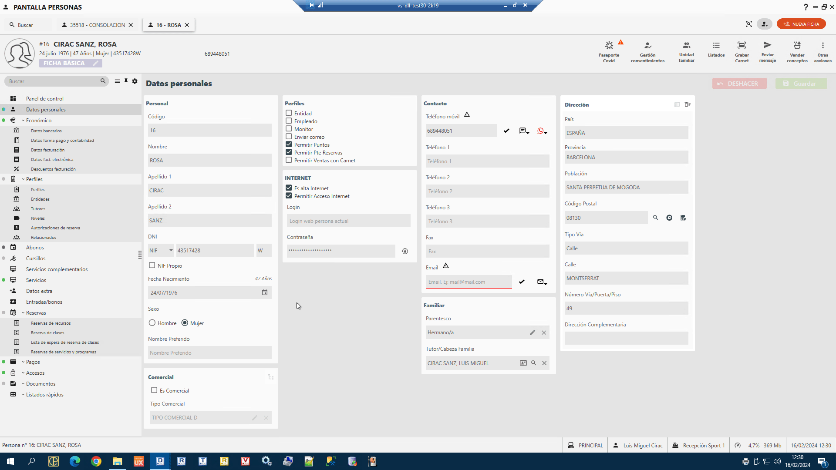Open Unidad familiar
Viewport: 836px width, 470px height.
[686, 51]
